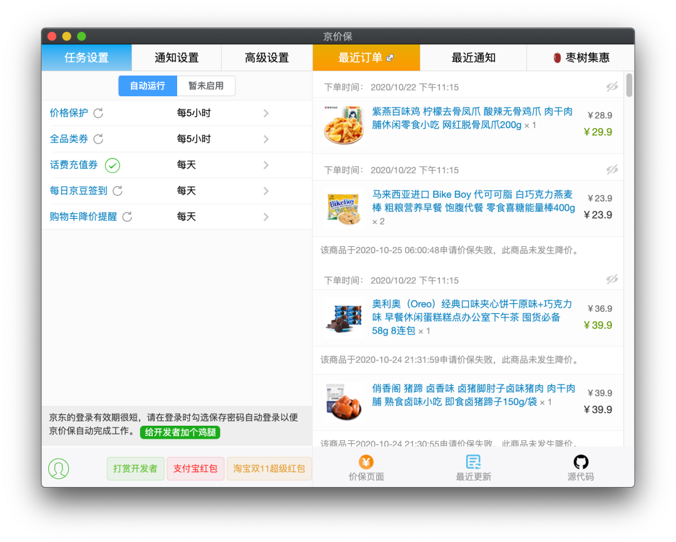Open the user account avatar icon
Screen dimensions: 676x542
pyautogui.click(x=59, y=468)
